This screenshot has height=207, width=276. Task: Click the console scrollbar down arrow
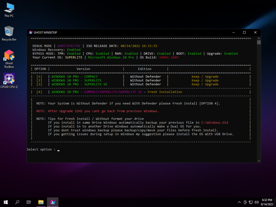pos(259,161)
